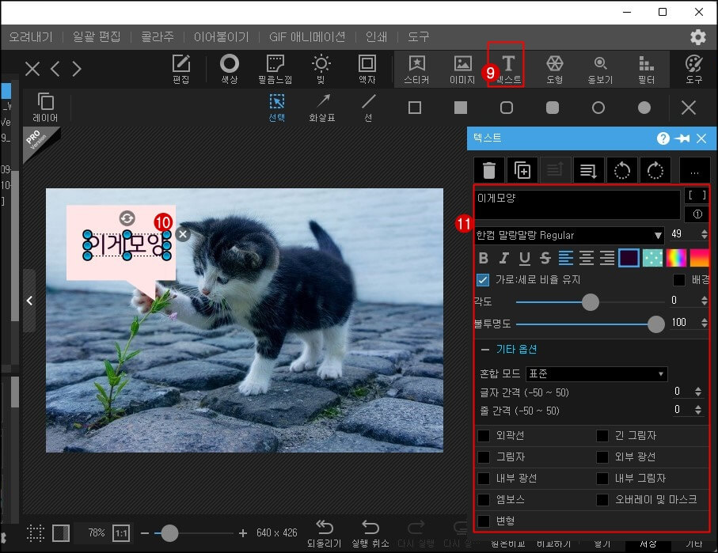Adjust the 불투명도 opacity slider
The image size is (718, 553).
pyautogui.click(x=656, y=324)
